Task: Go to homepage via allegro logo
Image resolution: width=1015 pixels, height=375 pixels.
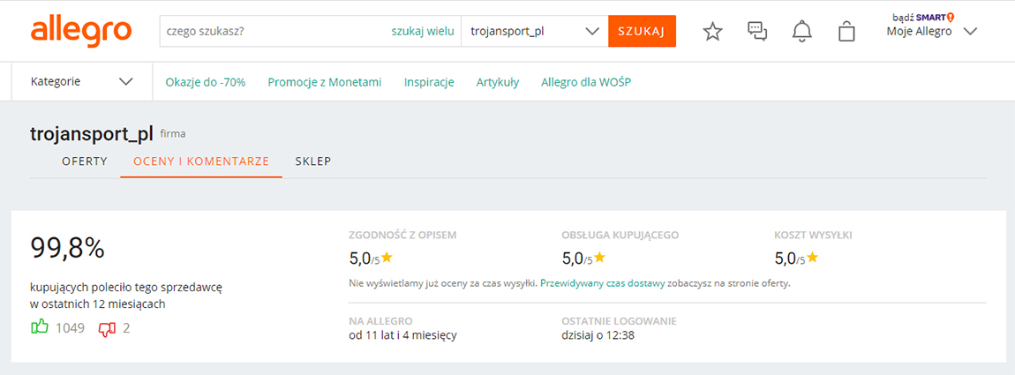Action: 81,32
